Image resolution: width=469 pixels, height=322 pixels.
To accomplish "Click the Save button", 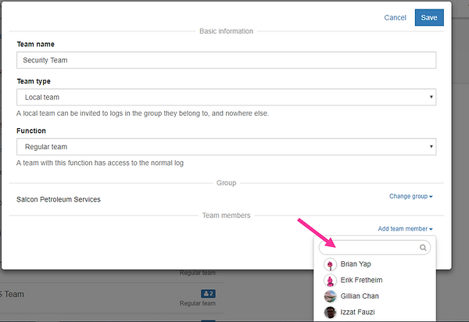I will (429, 18).
